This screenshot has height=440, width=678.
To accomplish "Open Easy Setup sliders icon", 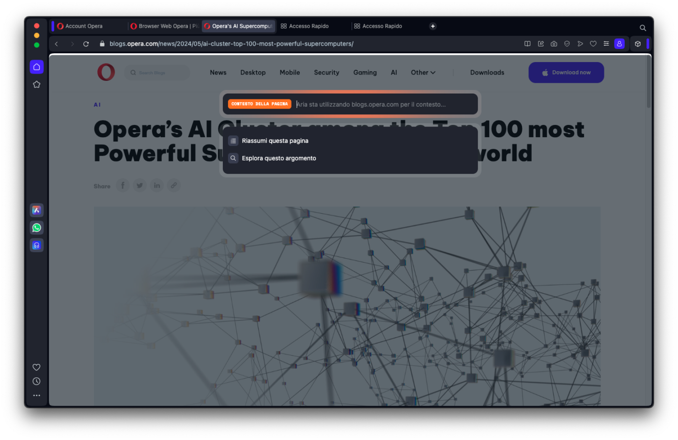I will pyautogui.click(x=606, y=44).
